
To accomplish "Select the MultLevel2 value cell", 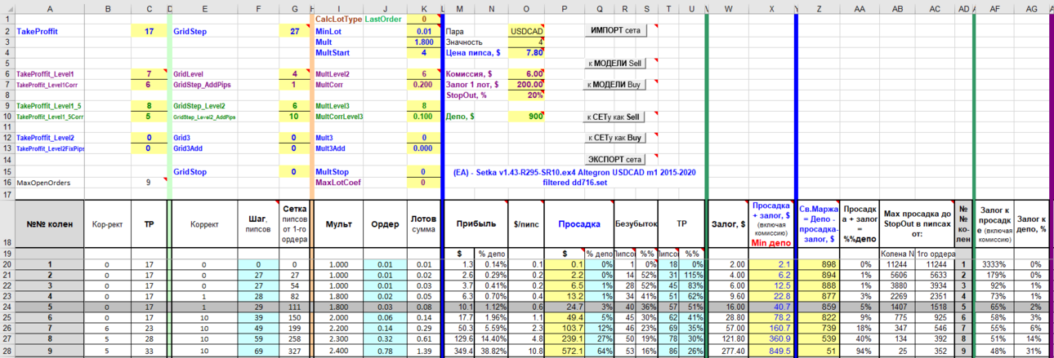I will pos(423,73).
